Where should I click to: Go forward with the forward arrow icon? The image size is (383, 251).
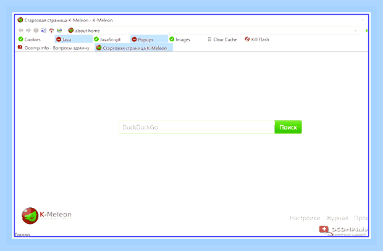pyautogui.click(x=28, y=30)
